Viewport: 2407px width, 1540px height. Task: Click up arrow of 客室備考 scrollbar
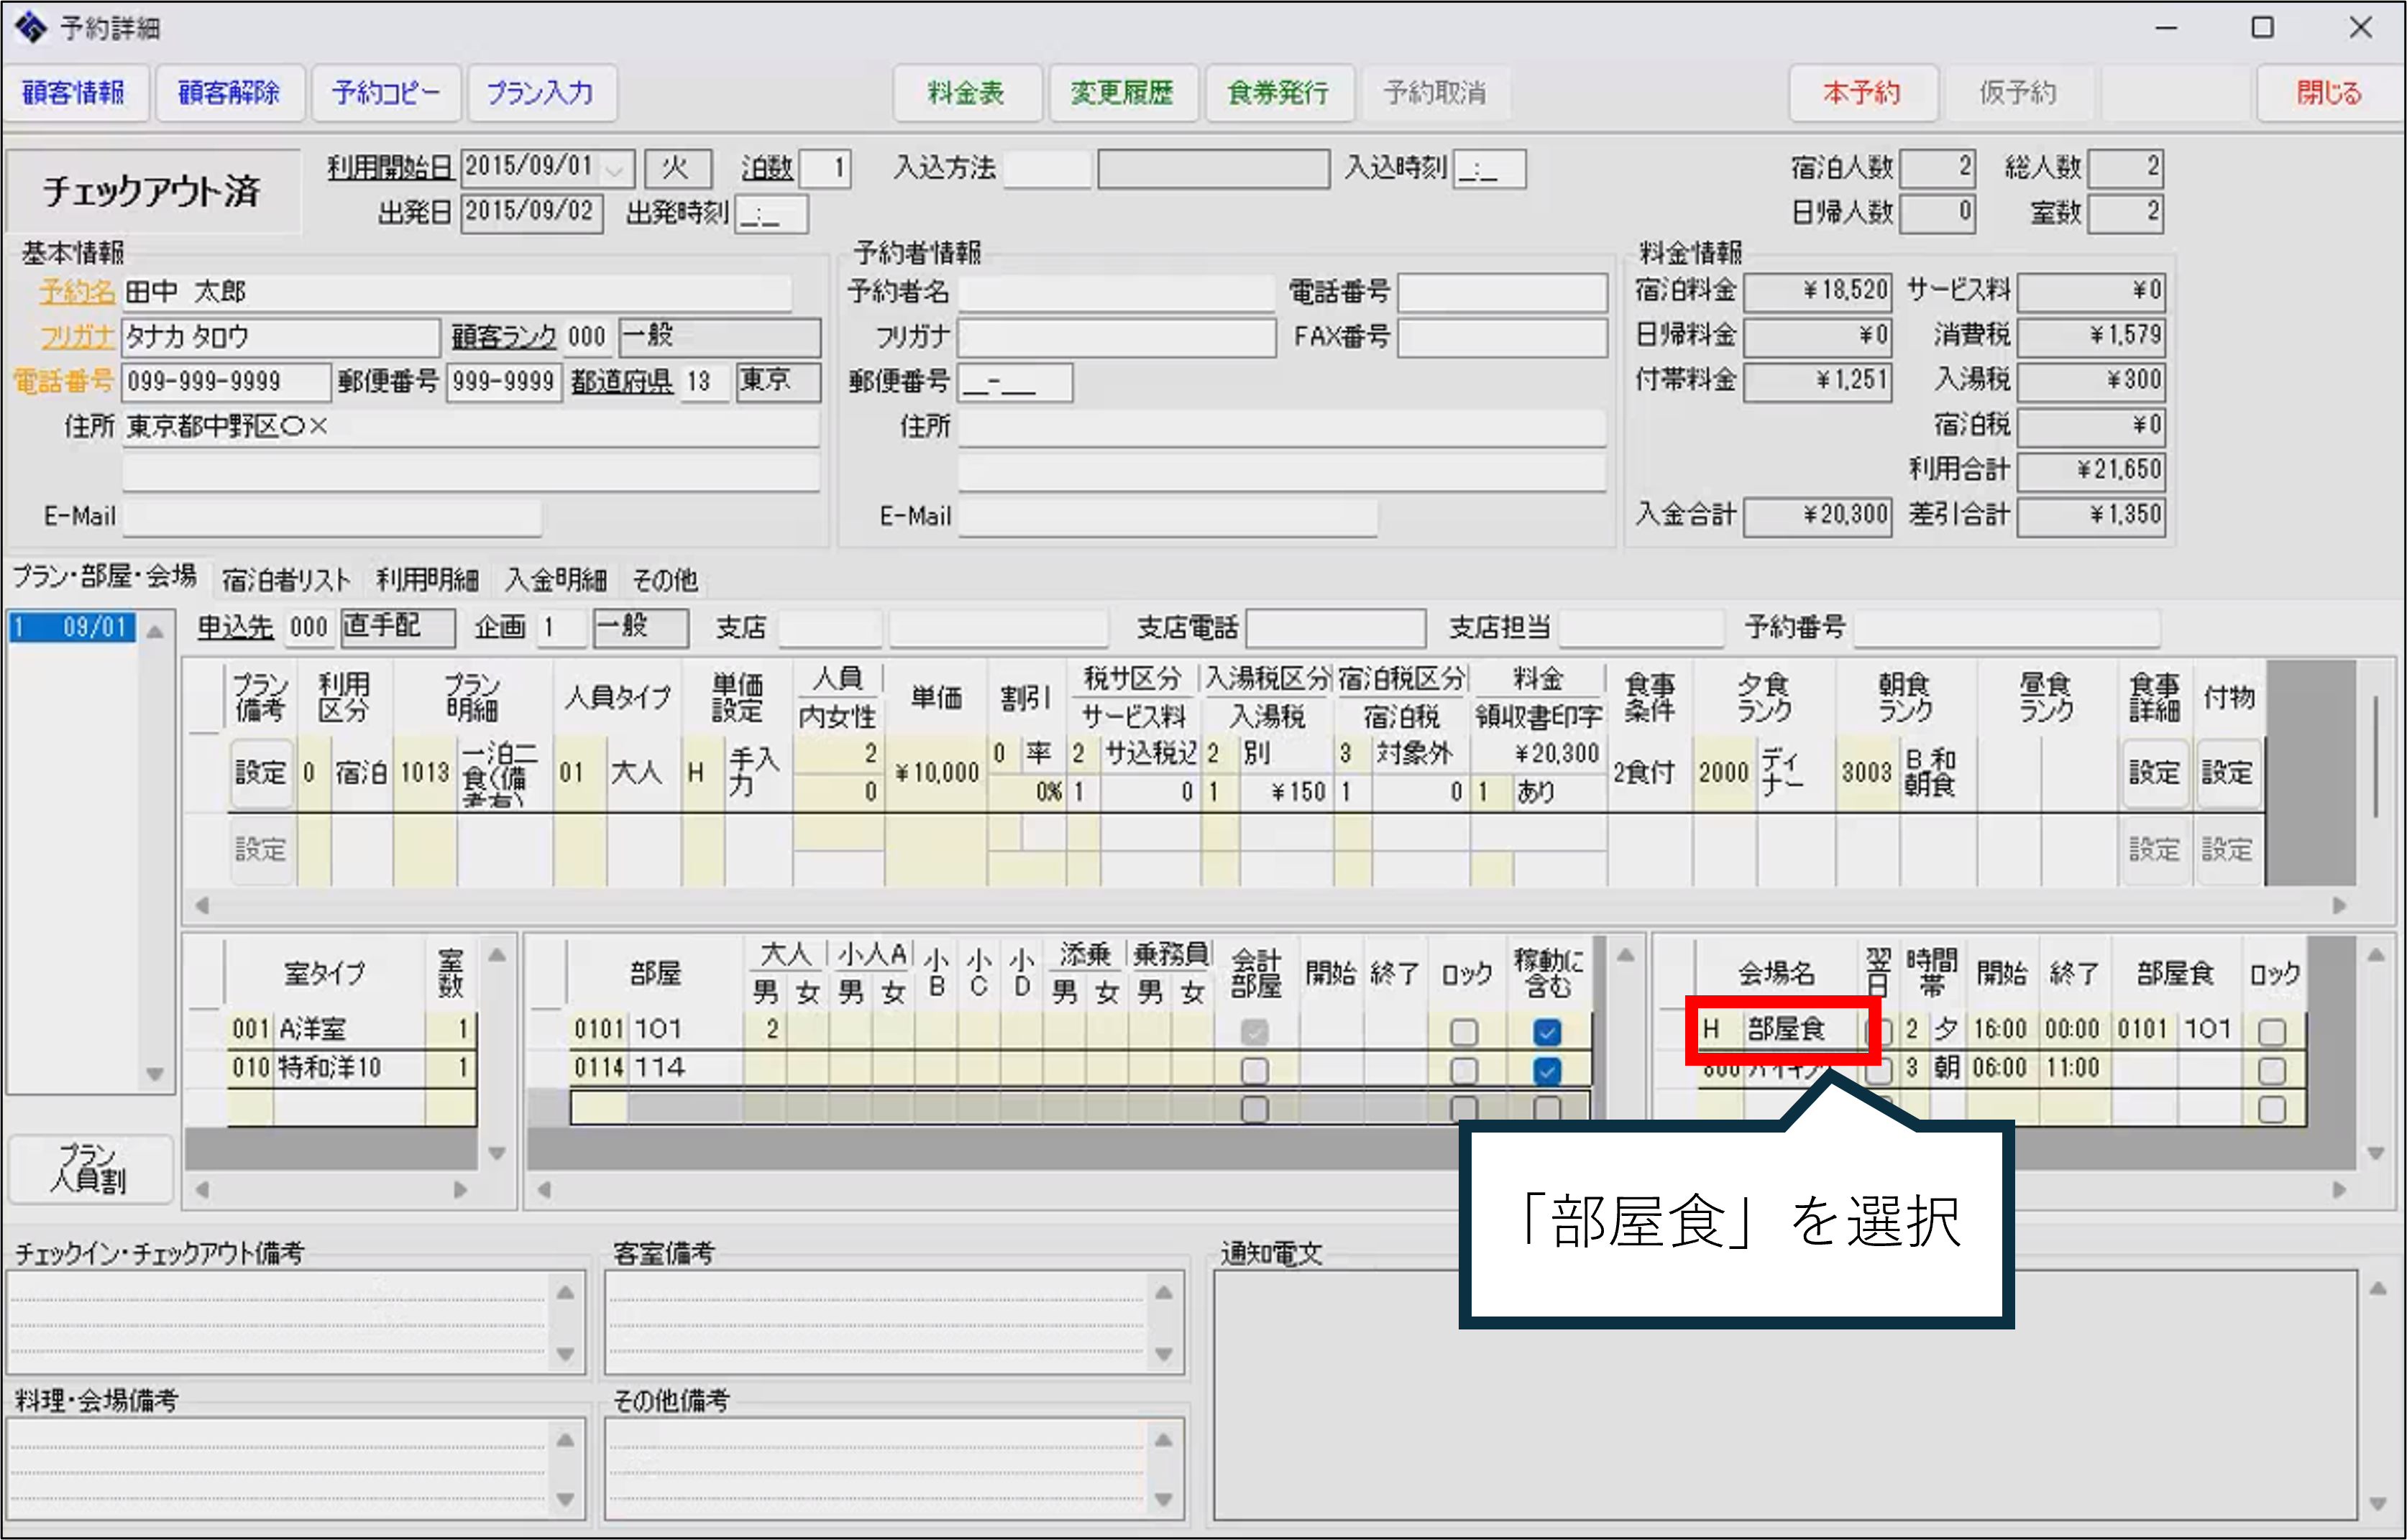tap(1163, 1292)
